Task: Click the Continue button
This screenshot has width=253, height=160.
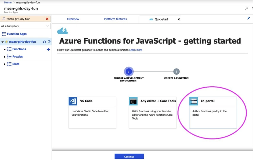Action: tap(129, 157)
